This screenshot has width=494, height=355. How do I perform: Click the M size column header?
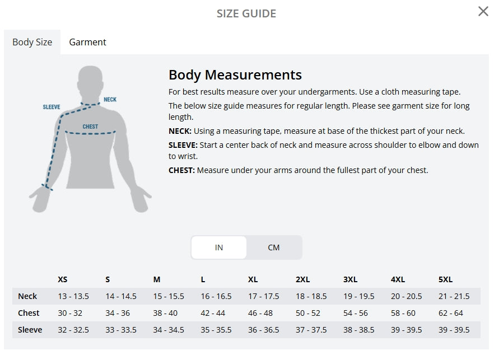click(x=157, y=279)
